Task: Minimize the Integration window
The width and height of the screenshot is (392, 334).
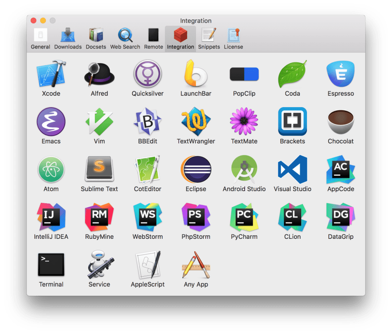Action: tap(43, 20)
